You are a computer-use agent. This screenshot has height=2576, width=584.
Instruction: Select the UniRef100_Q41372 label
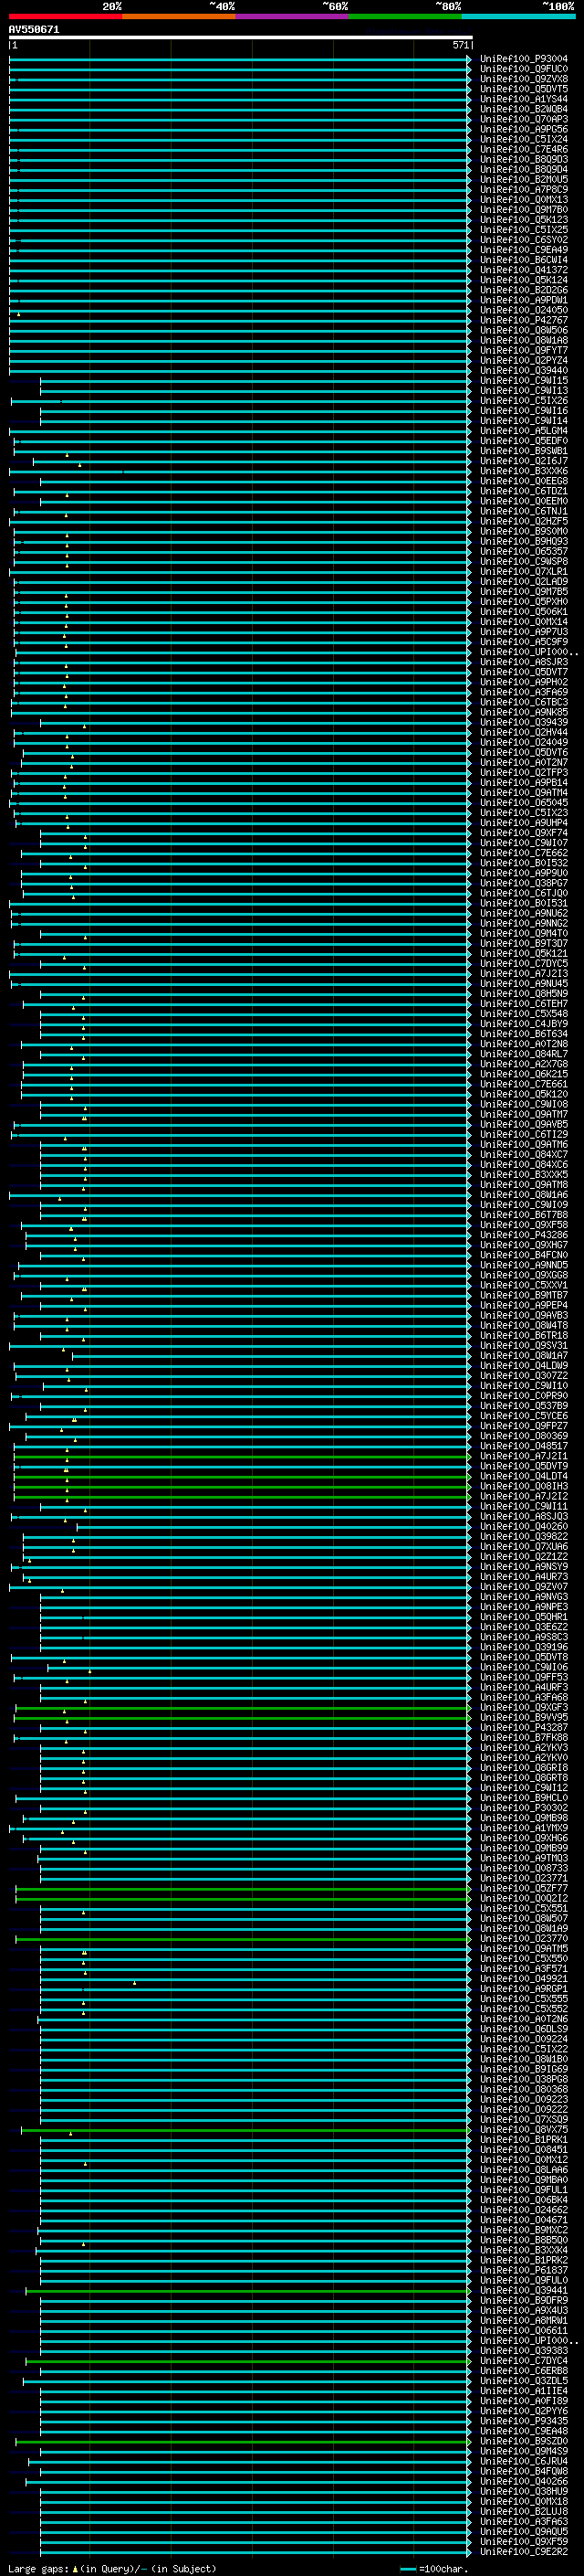pyautogui.click(x=524, y=270)
